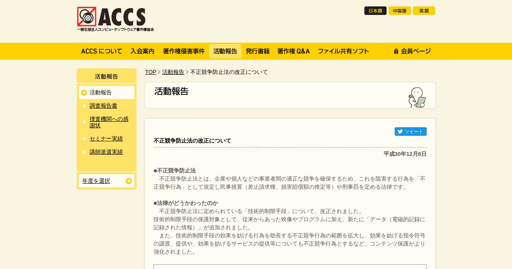Open ACCS について menu
Screen dimensions: 512x269
(x=102, y=51)
